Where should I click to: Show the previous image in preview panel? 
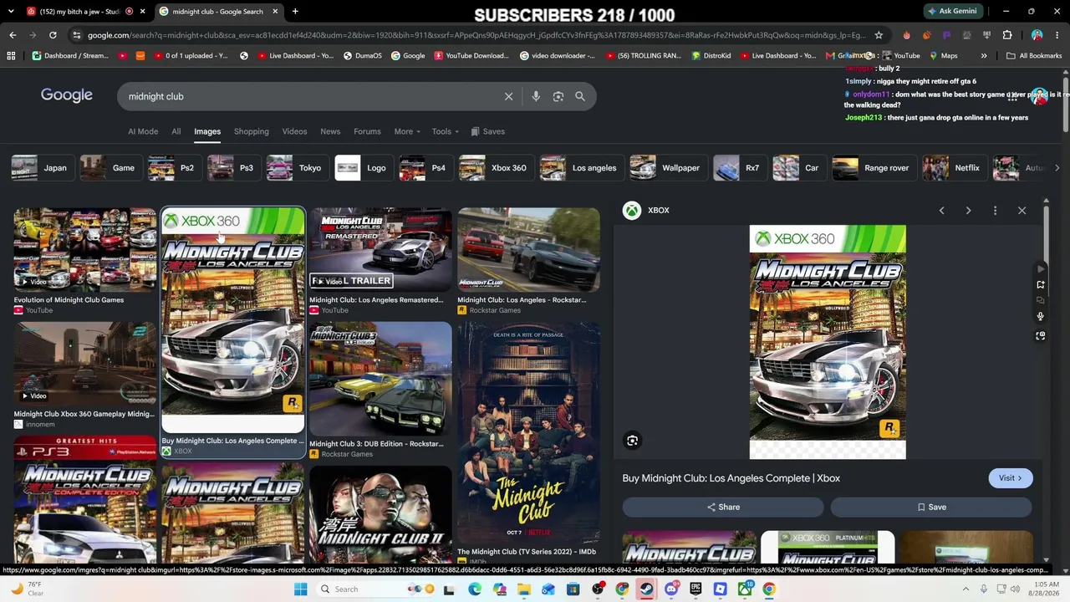click(941, 211)
